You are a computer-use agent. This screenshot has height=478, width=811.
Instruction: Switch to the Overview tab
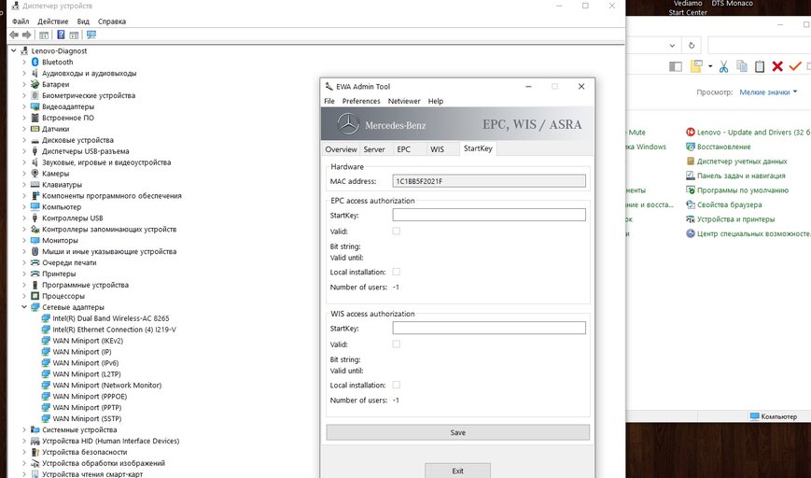coord(341,149)
